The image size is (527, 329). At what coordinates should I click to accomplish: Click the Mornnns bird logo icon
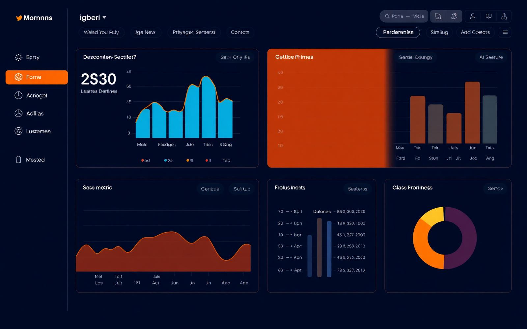19,18
